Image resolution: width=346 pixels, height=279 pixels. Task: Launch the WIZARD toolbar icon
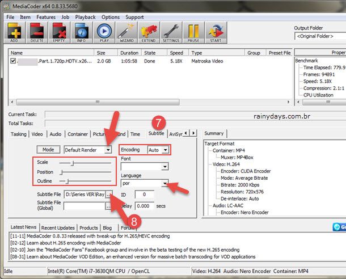(x=126, y=33)
